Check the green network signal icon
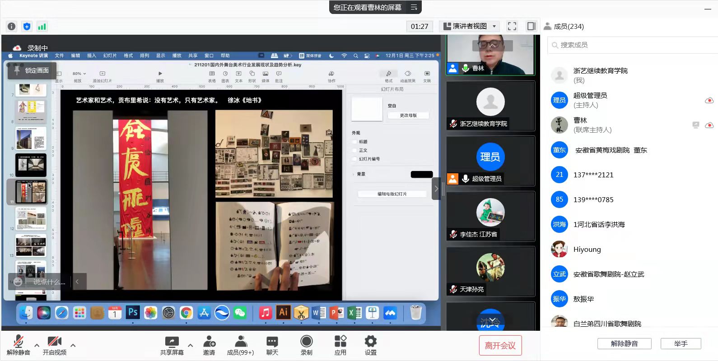Screen dimensions: 718x361 [42, 27]
